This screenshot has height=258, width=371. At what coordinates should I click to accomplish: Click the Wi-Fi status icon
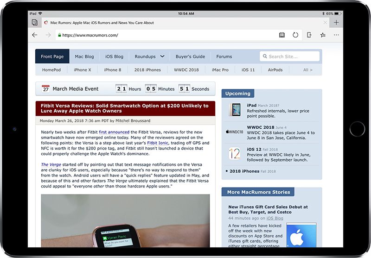40,13
